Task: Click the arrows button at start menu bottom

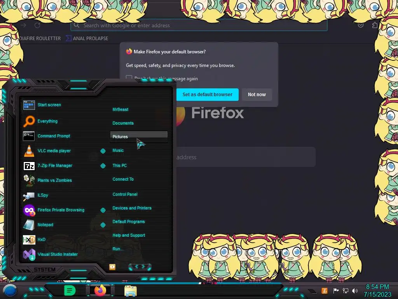Action: (140, 267)
